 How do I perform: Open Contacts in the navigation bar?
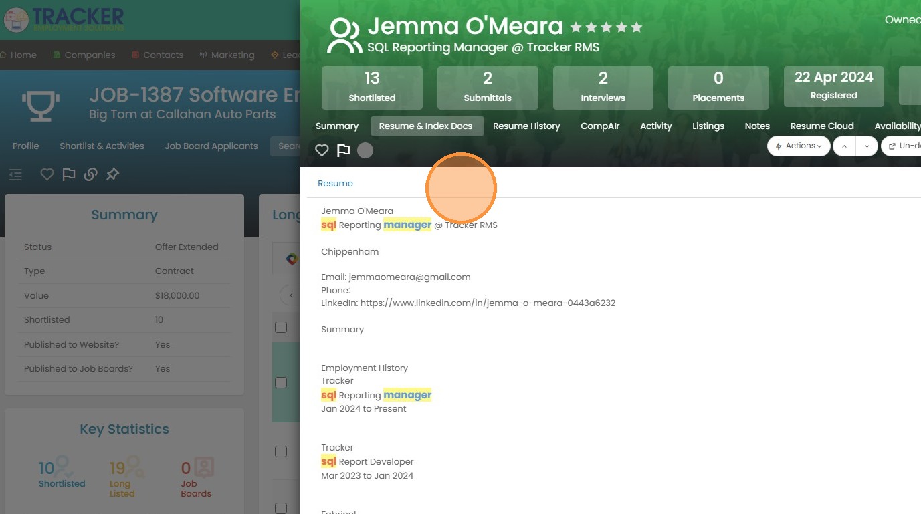tap(157, 55)
